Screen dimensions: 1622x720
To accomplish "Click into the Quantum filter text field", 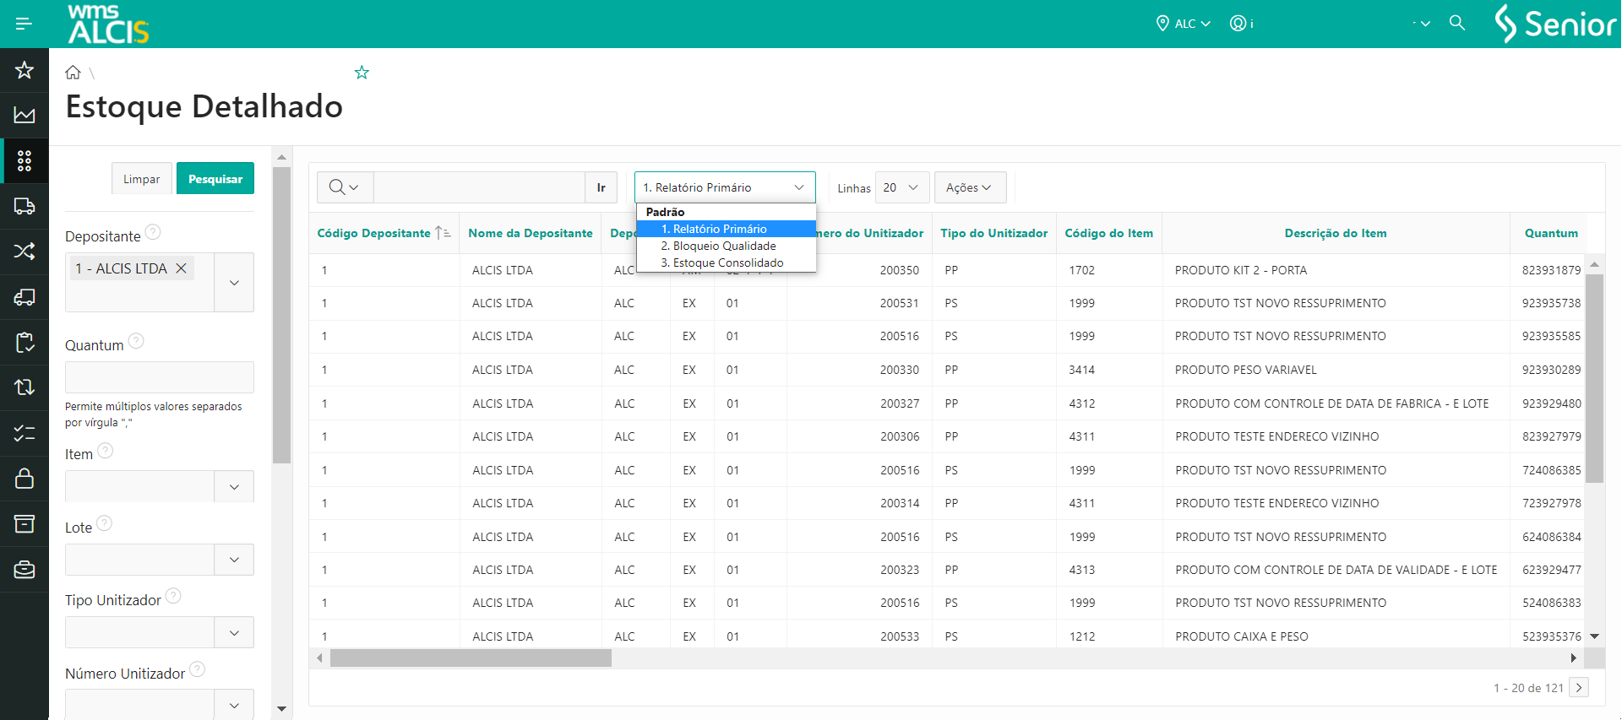I will [x=159, y=377].
